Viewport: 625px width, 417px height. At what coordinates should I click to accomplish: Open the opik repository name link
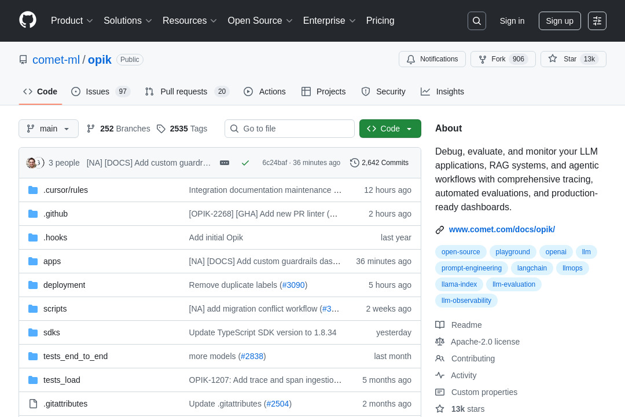tap(100, 60)
